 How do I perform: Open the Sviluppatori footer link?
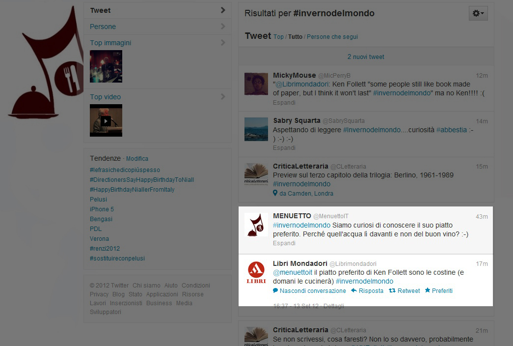point(106,312)
